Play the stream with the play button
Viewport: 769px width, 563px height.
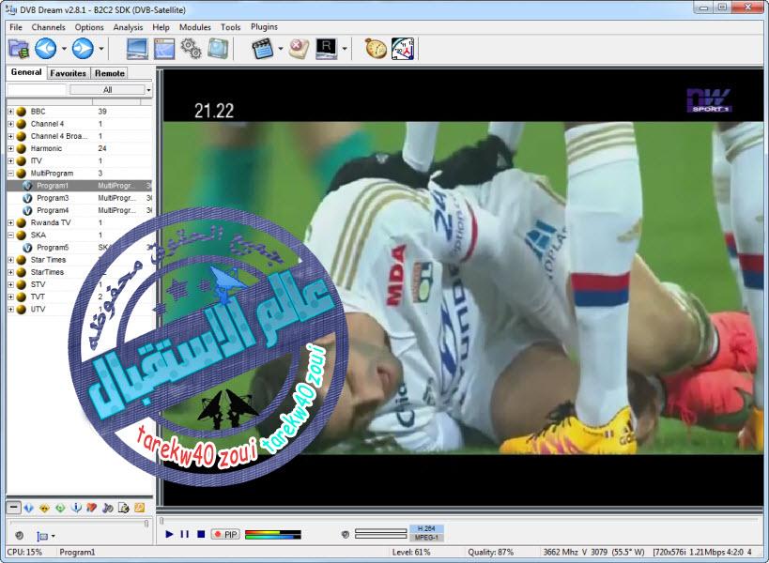click(169, 534)
